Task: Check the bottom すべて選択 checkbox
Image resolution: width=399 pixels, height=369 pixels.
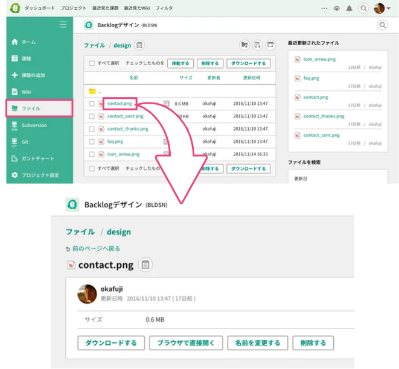Action: pos(92,168)
